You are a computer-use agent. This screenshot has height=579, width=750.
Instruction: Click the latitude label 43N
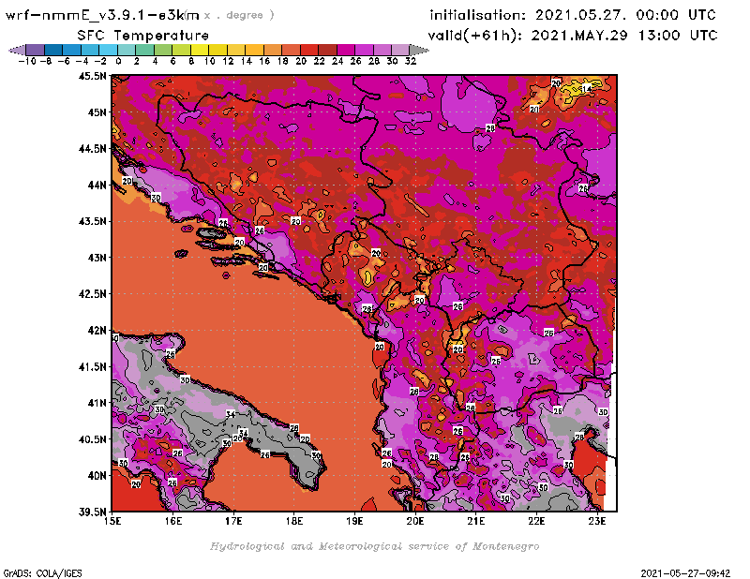point(97,258)
